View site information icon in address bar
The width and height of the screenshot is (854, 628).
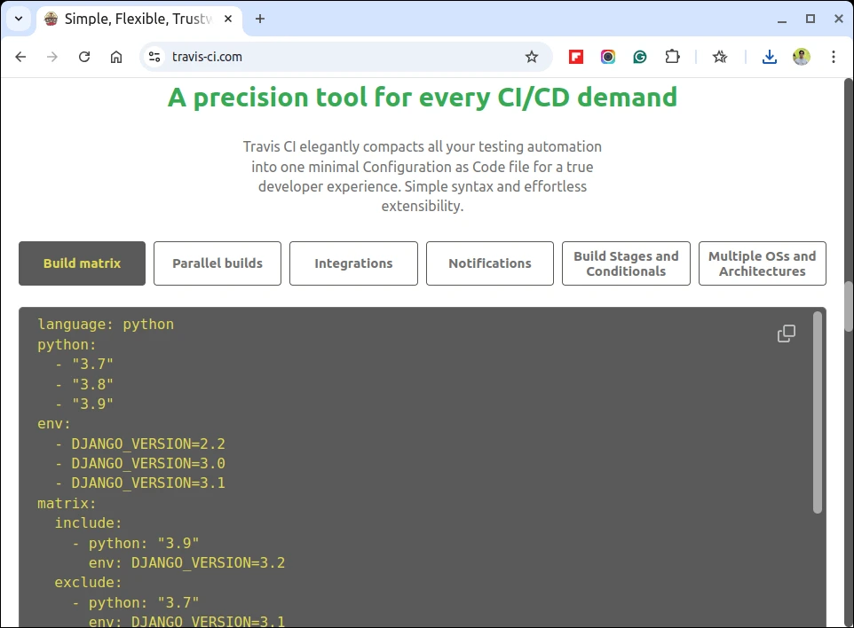coord(154,57)
